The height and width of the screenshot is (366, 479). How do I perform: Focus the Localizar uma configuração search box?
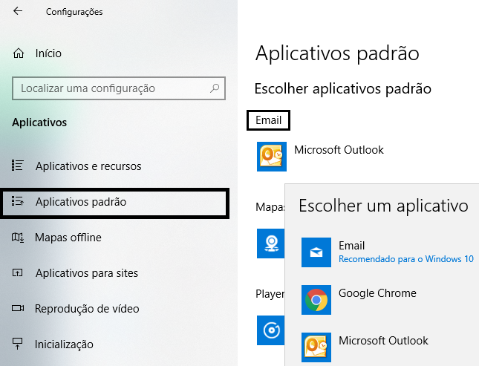click(x=119, y=88)
